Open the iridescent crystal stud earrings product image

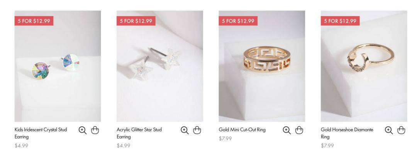(x=58, y=66)
